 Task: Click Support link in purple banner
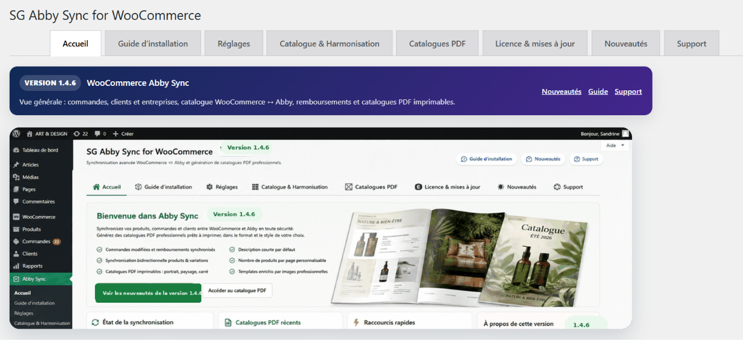coord(628,91)
